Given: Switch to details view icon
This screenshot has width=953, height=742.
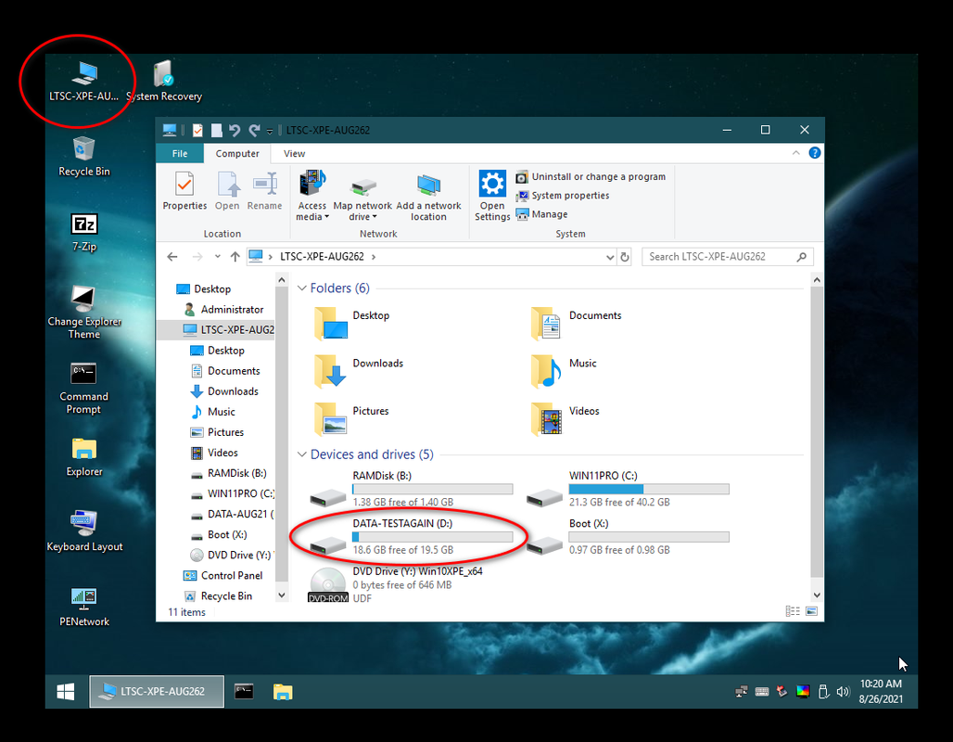Looking at the screenshot, I should click(x=793, y=611).
